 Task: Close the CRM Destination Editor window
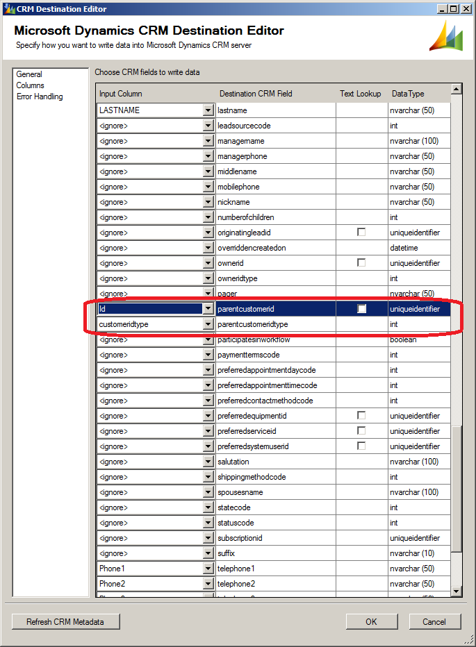point(466,8)
